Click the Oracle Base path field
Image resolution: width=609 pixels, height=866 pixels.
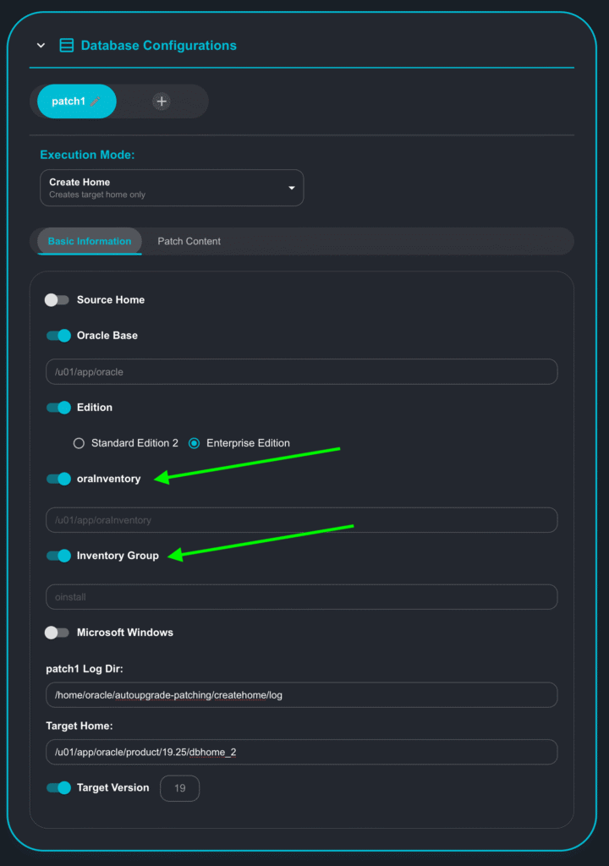[x=301, y=371]
